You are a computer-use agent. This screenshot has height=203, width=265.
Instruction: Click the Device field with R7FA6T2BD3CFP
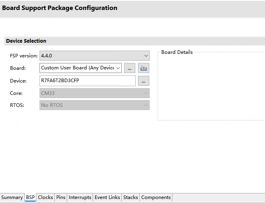87,81
